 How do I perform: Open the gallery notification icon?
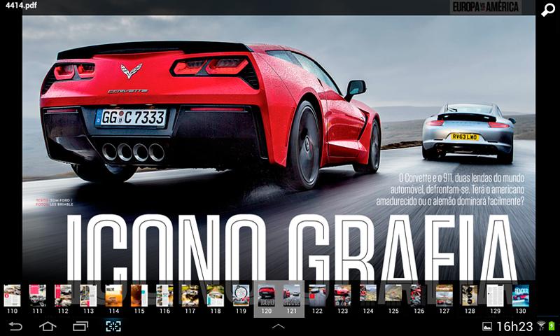click(x=487, y=326)
